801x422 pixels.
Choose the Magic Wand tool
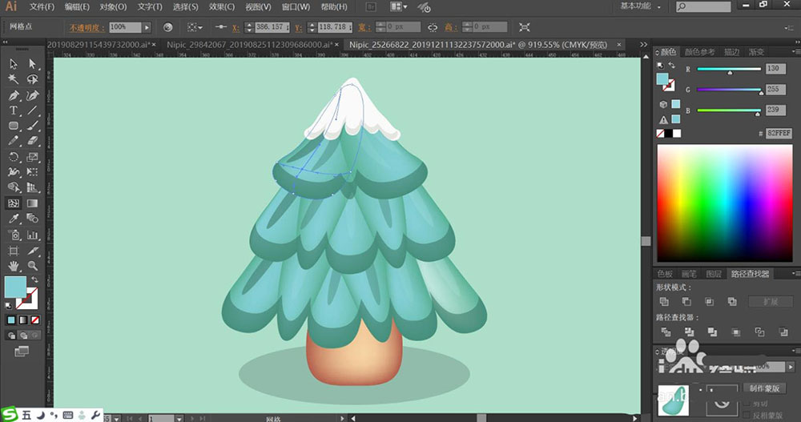pos(14,79)
